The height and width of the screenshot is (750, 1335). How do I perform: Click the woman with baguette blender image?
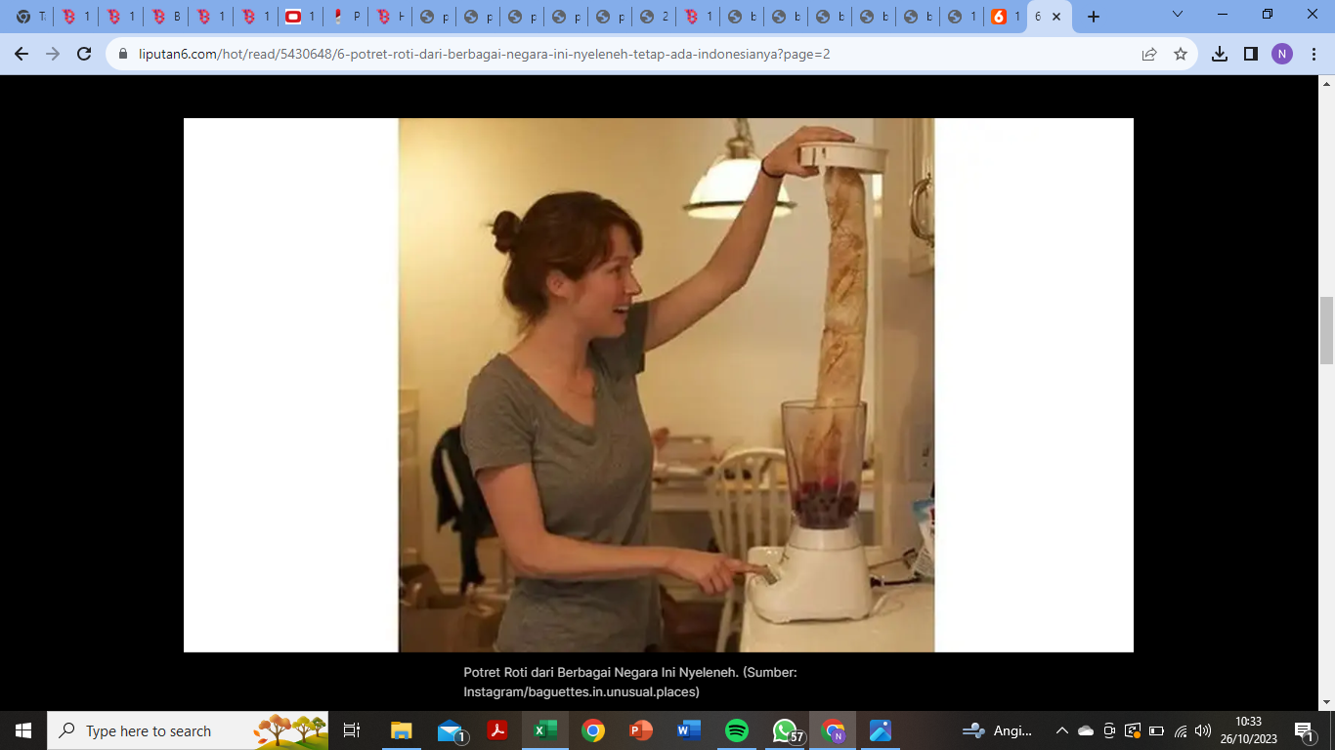click(666, 385)
